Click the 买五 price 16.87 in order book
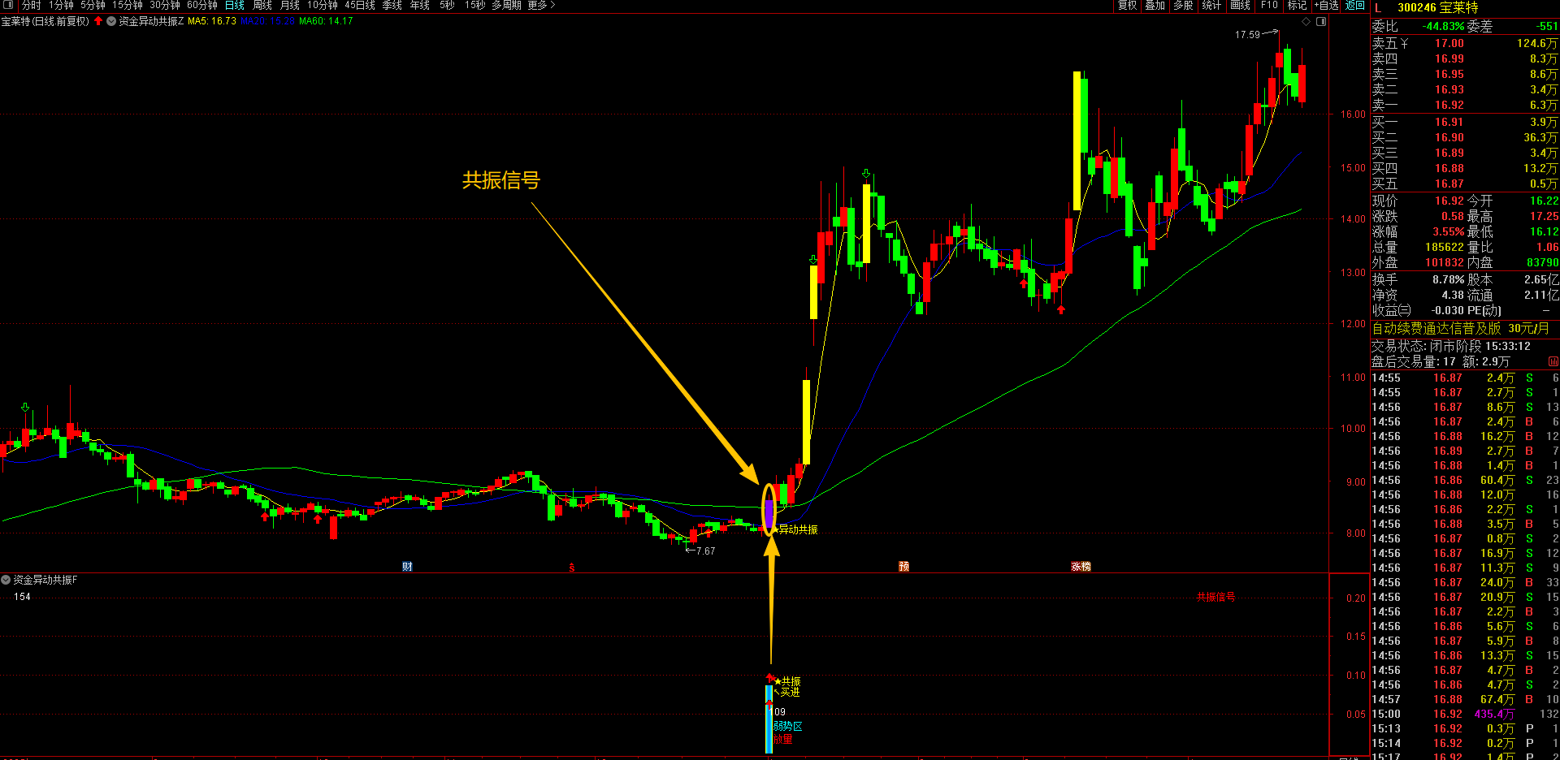 [x=1449, y=184]
